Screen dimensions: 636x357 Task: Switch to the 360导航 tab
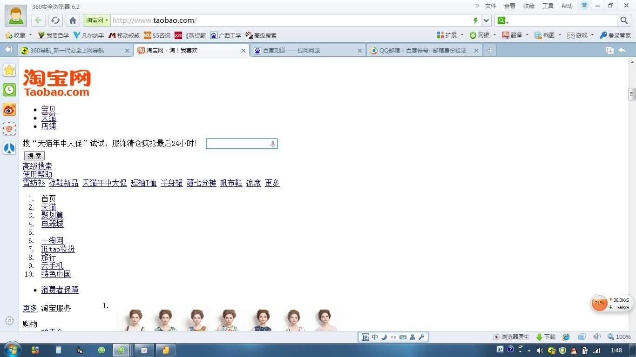75,51
